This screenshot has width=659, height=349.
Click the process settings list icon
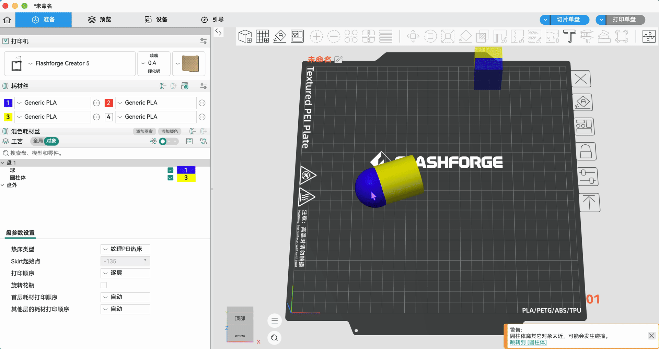click(189, 141)
